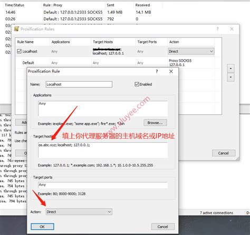The height and width of the screenshot is (235, 250).
Task: Open the Localhost row Action dropdown in rules list
Action: (191, 52)
